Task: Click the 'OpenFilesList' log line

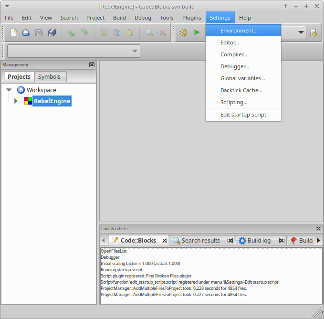Action: pyautogui.click(x=114, y=251)
